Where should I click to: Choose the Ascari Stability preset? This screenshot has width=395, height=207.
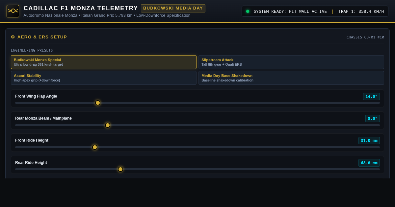coord(104,78)
